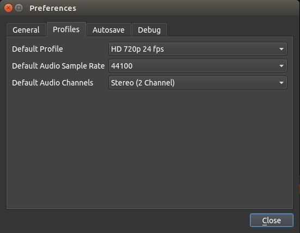This screenshot has height=233, width=300.
Task: Click the arrow beside Stereo (2 Channel)
Action: pyautogui.click(x=281, y=83)
